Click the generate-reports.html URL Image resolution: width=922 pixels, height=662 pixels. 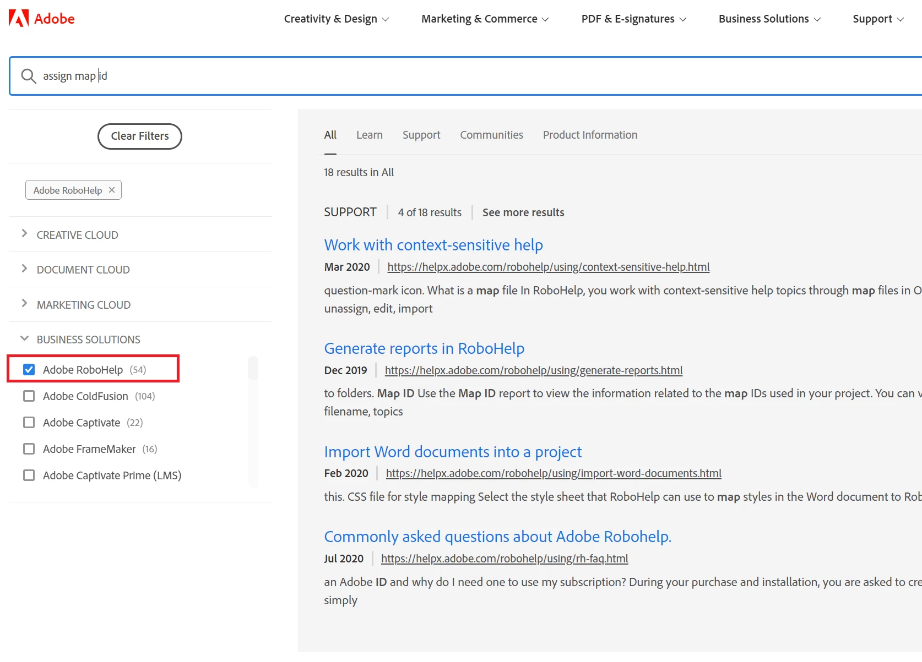coord(534,370)
